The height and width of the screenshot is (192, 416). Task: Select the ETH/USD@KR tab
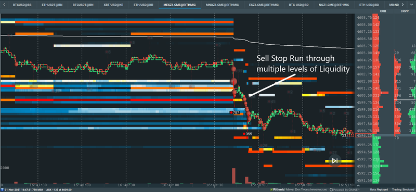(144, 5)
